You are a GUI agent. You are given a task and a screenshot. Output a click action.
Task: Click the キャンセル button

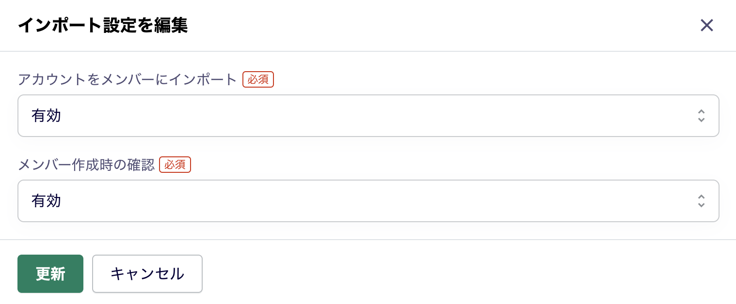click(147, 274)
